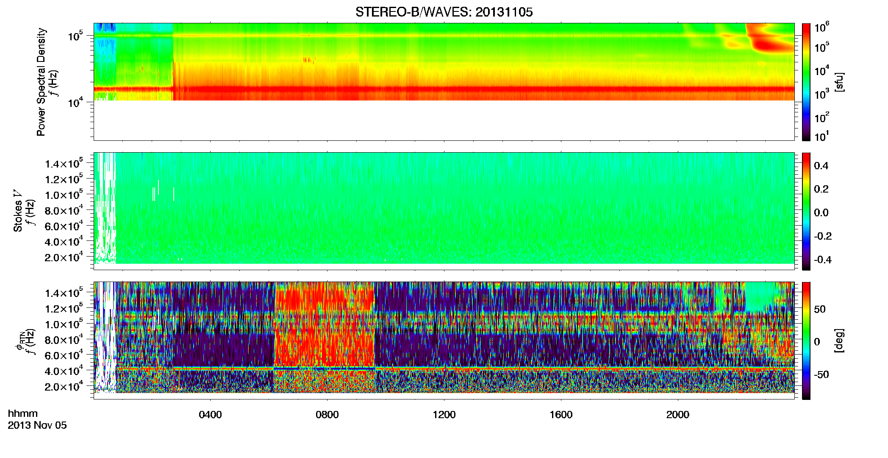Click the dark red band in top spectrogram

(x=483, y=89)
